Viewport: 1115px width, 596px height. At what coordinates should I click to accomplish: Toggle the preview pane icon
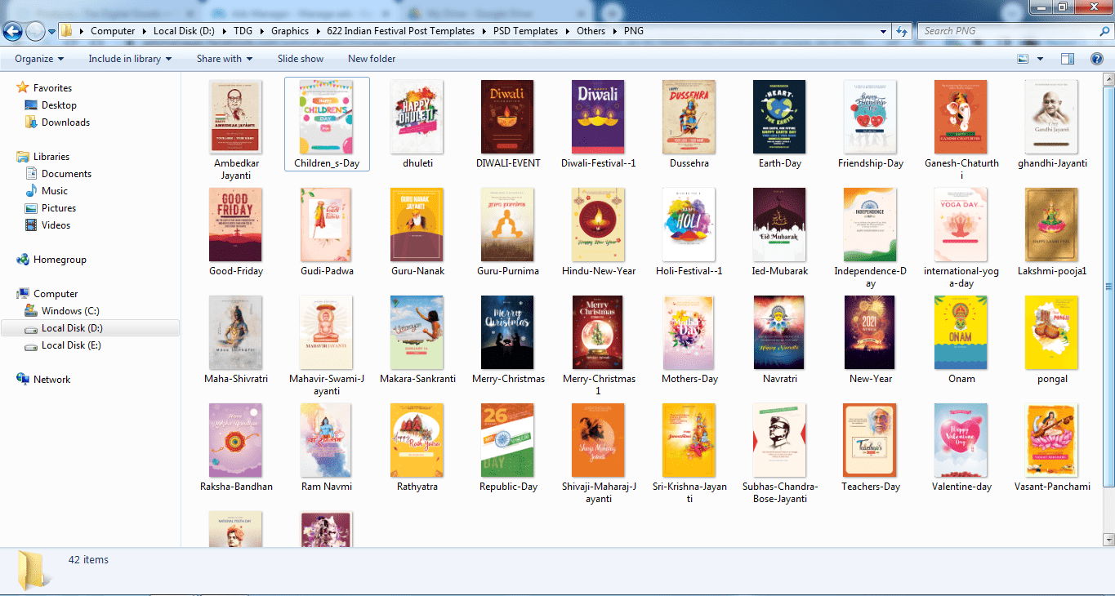[x=1067, y=59]
